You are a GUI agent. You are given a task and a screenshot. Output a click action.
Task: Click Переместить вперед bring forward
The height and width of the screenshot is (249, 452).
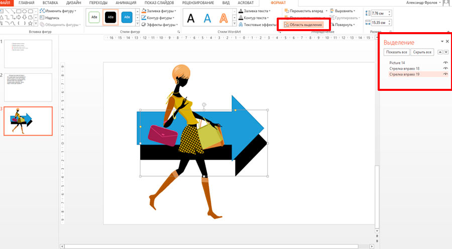point(304,11)
